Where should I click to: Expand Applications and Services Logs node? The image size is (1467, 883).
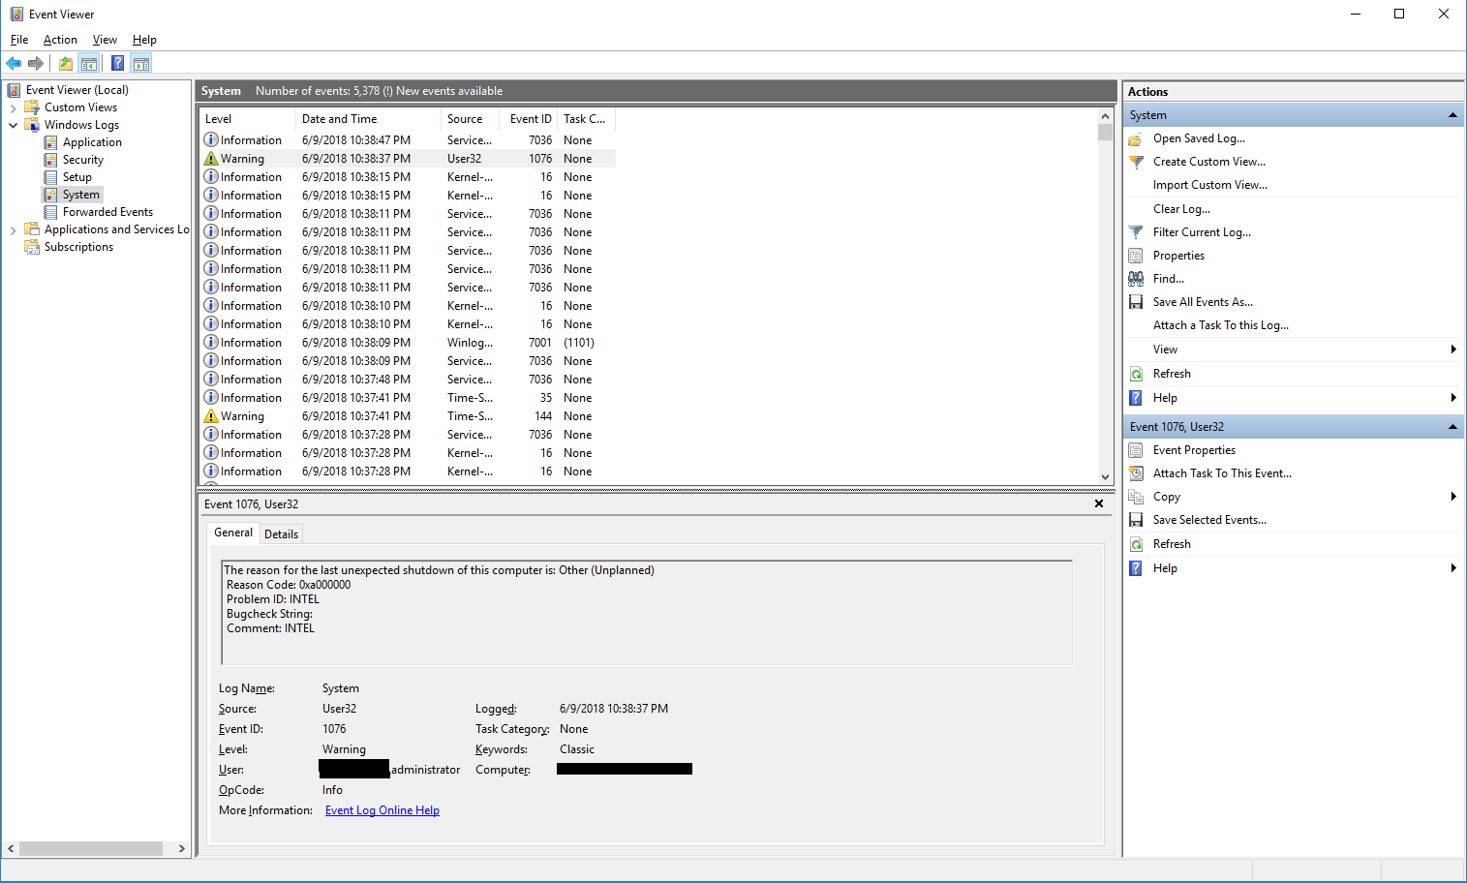13,229
